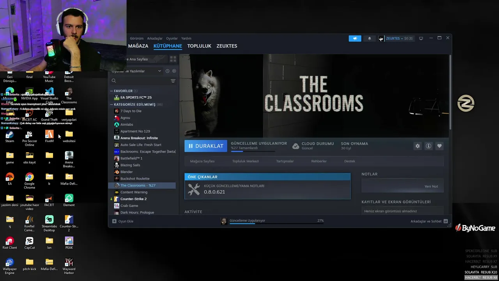
Task: Open the Görünüm menu
Action: (x=137, y=38)
